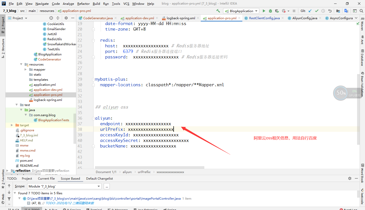Collapse 'Found 7 TODO items' node
365x210 pixels.
pyautogui.click(x=15, y=193)
